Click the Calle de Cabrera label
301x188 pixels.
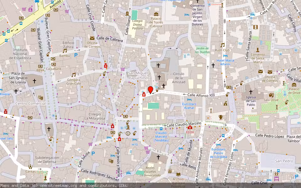point(110,39)
